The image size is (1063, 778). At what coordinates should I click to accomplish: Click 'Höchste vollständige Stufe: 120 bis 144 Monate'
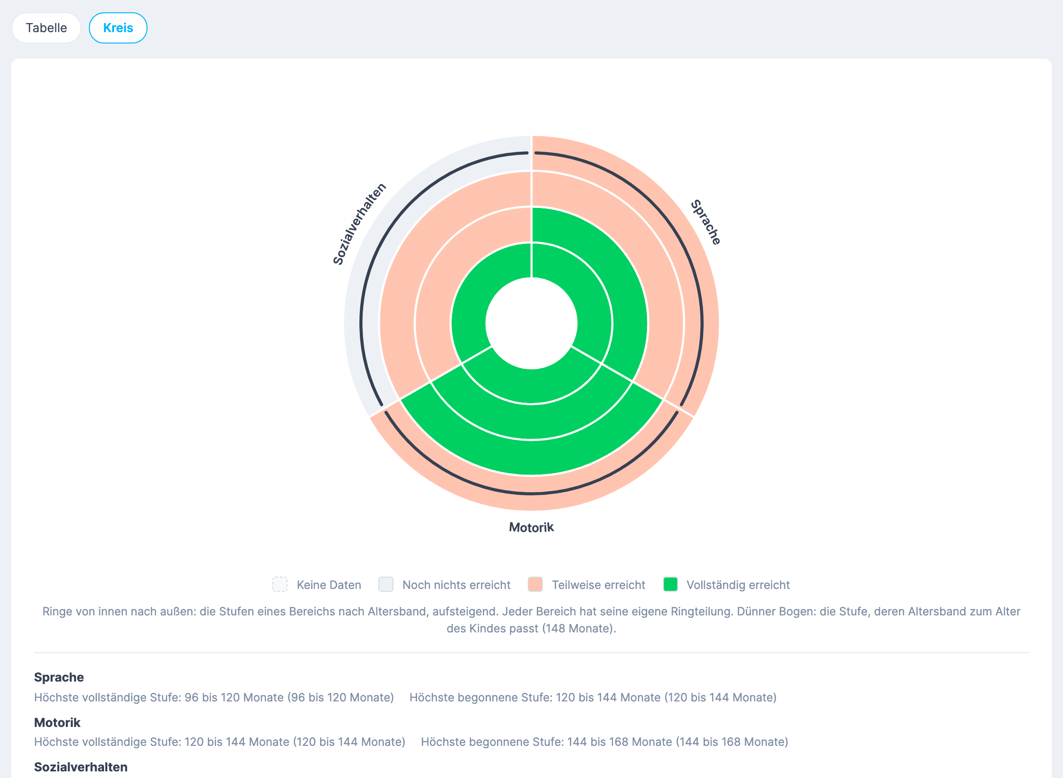pyautogui.click(x=219, y=742)
